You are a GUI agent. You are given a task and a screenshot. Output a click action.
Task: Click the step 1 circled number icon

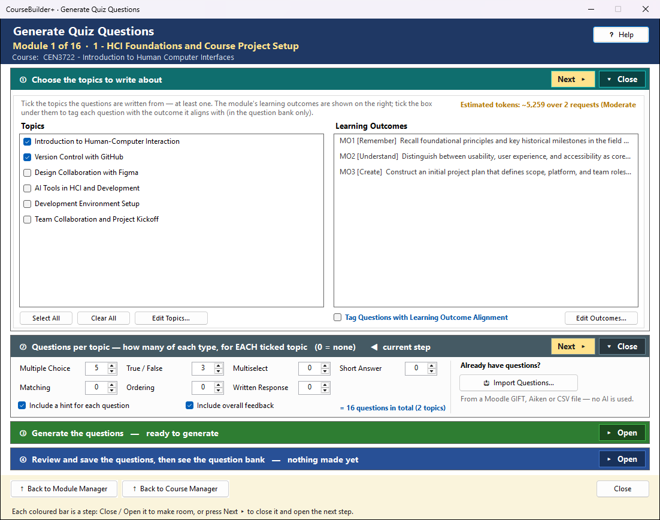pyautogui.click(x=23, y=80)
